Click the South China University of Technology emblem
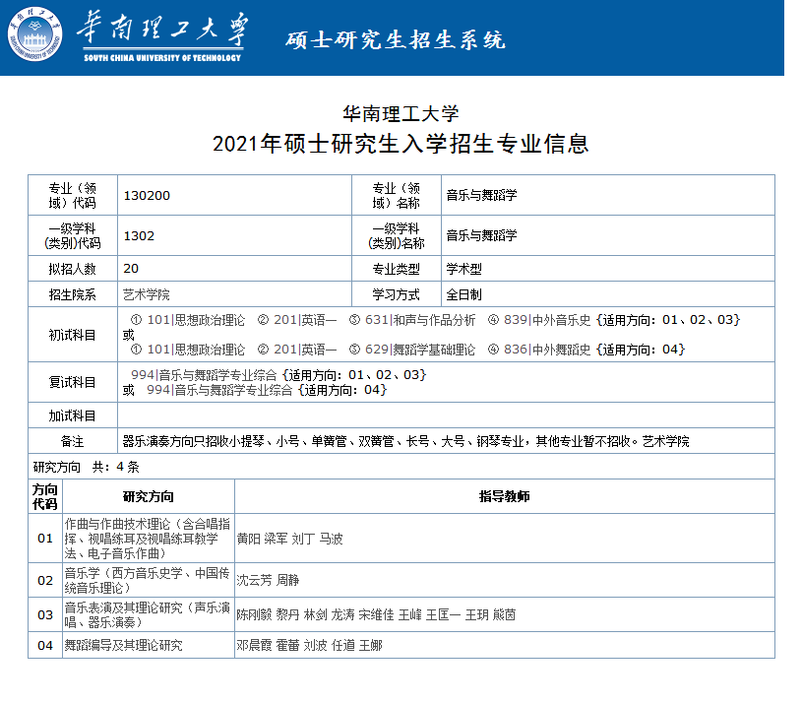This screenshot has width=802, height=703. [x=34, y=33]
